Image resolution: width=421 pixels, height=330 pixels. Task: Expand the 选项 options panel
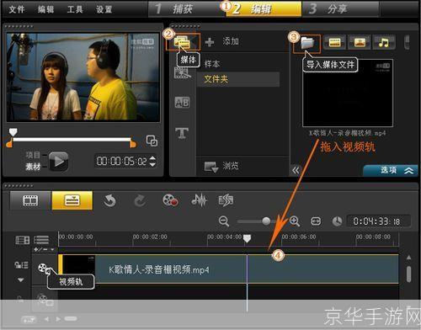391,170
